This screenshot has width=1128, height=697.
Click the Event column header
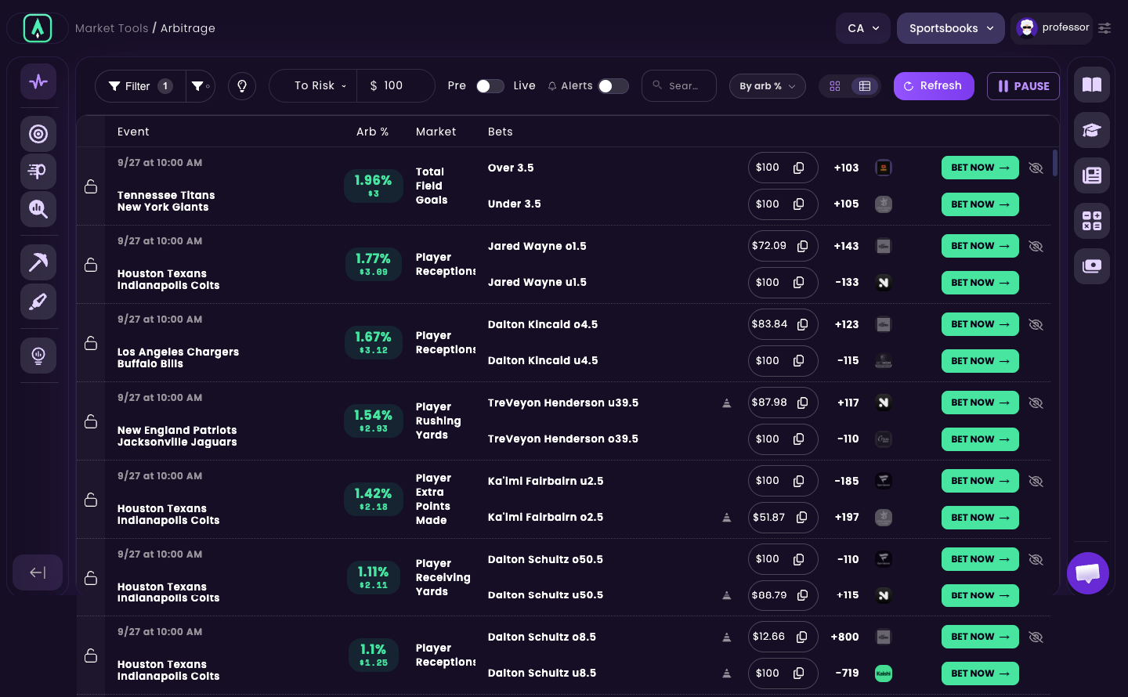point(133,132)
